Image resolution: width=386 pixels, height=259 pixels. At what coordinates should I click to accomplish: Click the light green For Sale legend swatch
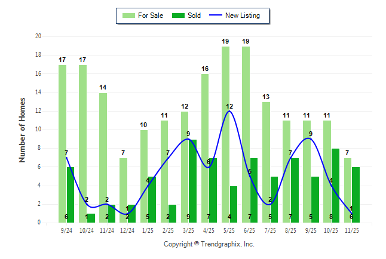pyautogui.click(x=129, y=16)
